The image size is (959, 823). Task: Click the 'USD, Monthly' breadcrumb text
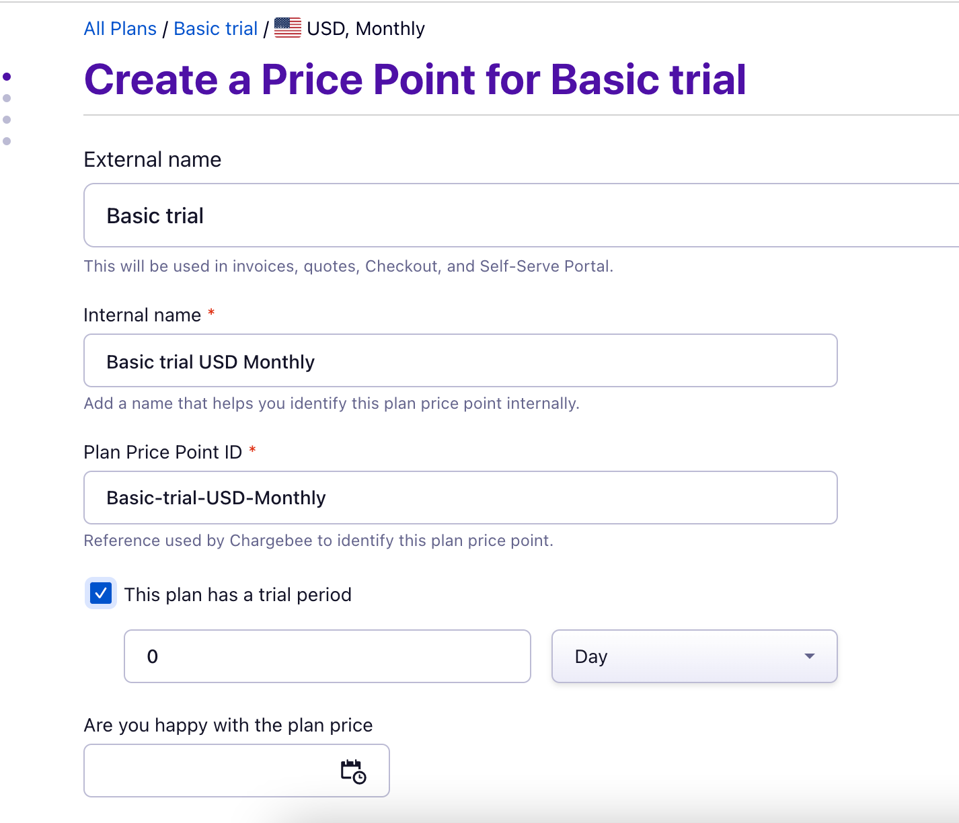(x=366, y=29)
